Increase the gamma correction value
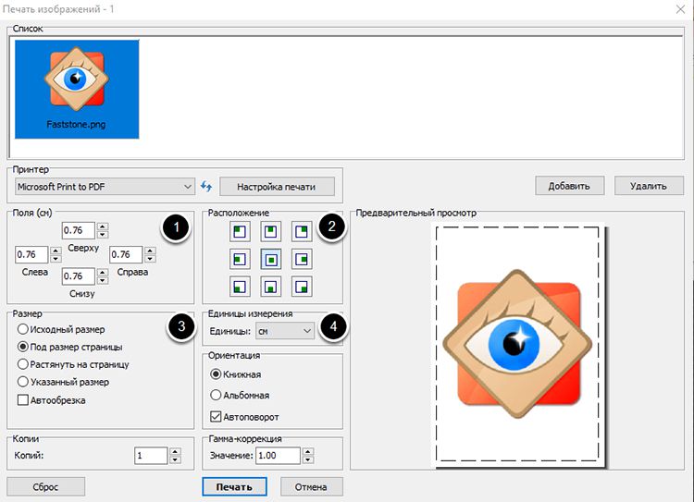 pos(308,451)
